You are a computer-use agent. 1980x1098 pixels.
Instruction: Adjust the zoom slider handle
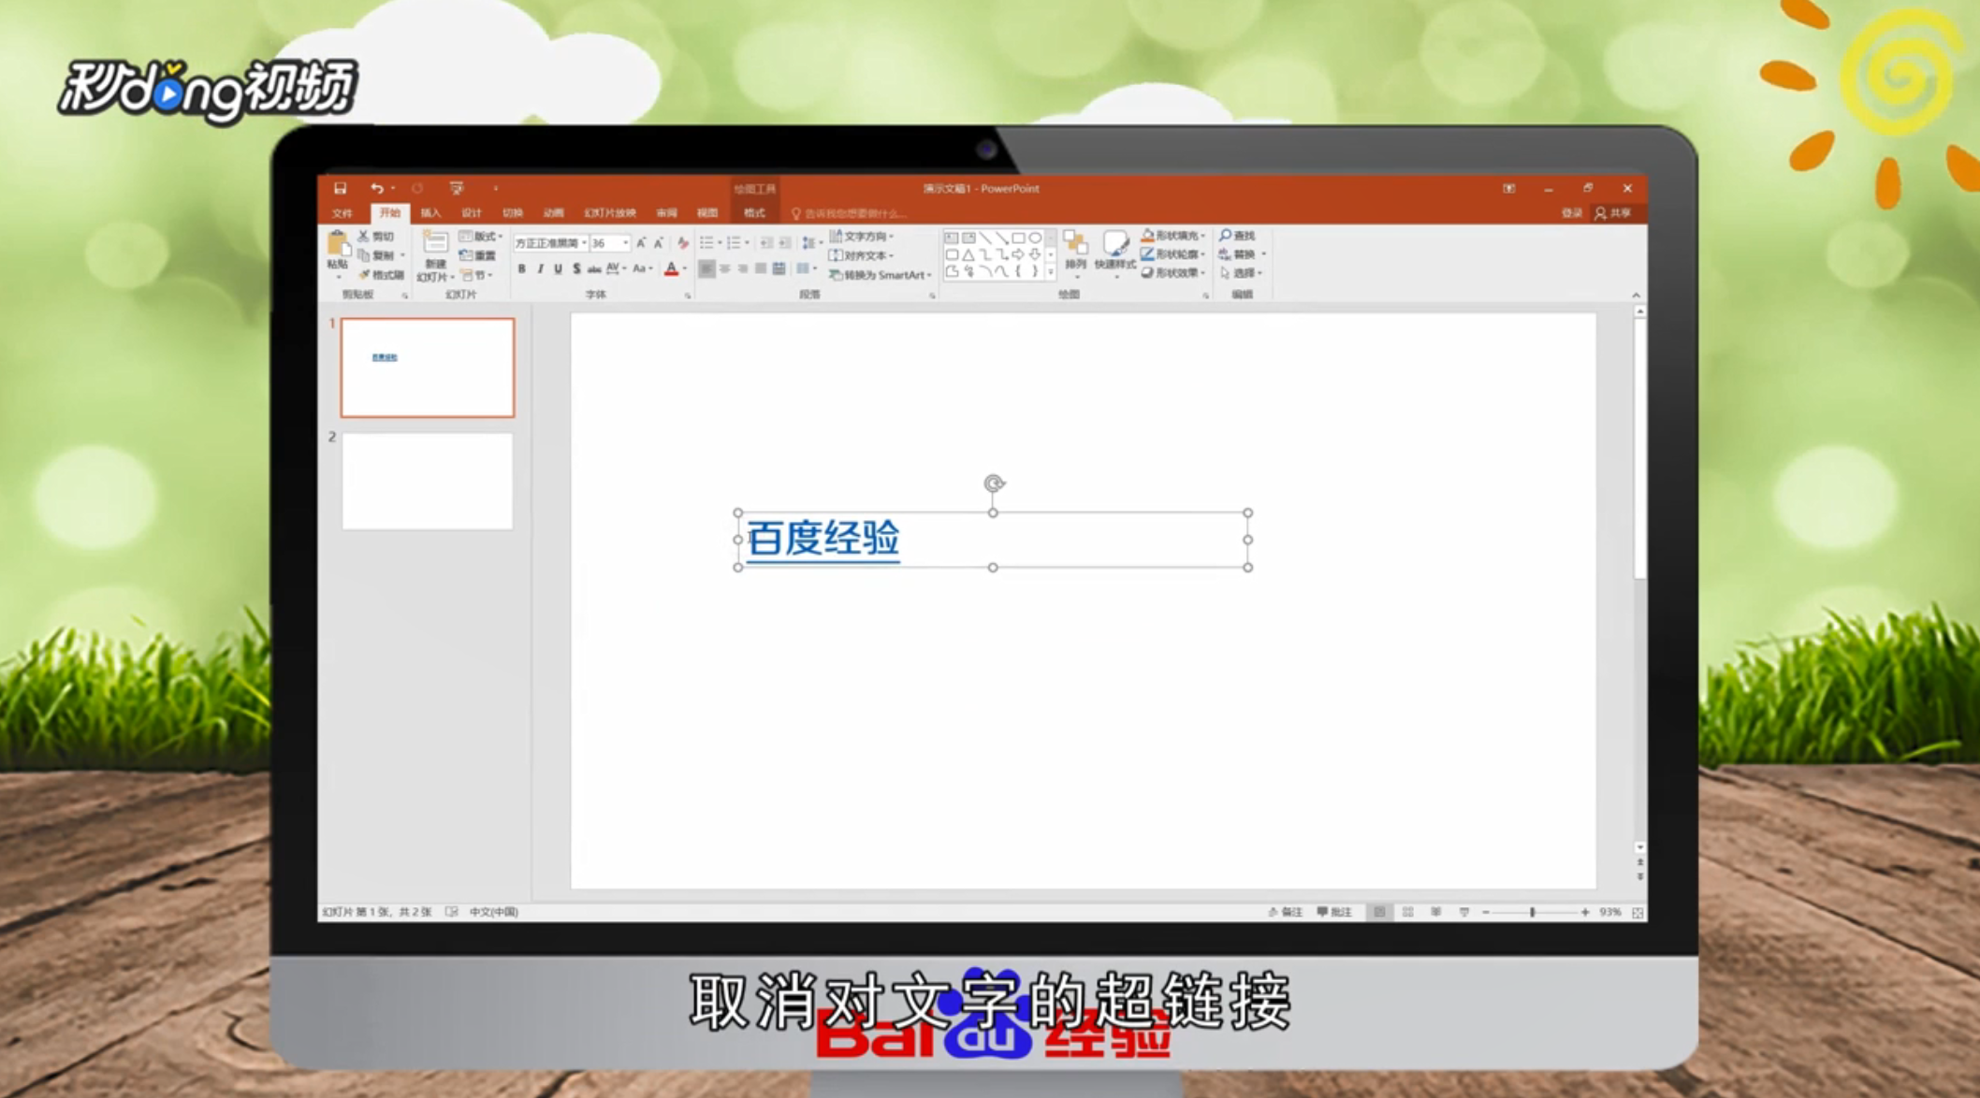click(1533, 912)
